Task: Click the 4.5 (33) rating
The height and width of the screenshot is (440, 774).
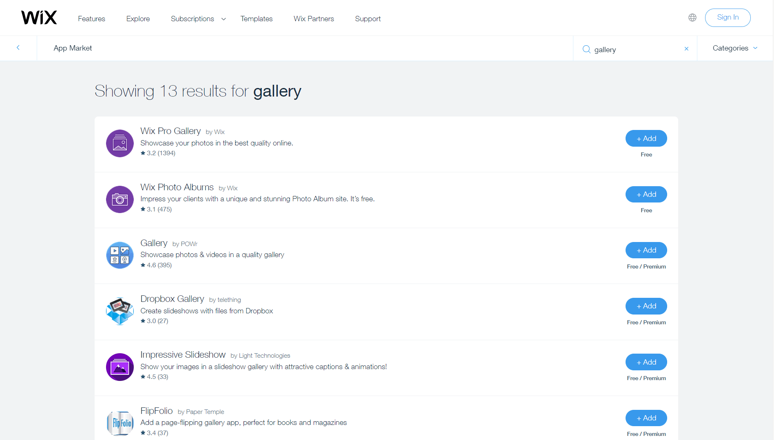Action: click(x=154, y=377)
